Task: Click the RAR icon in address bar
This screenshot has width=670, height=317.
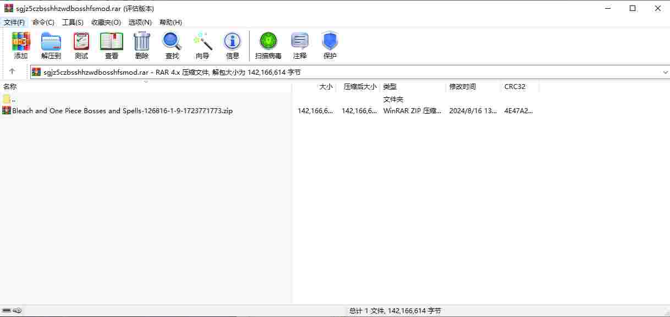Action: coord(36,72)
